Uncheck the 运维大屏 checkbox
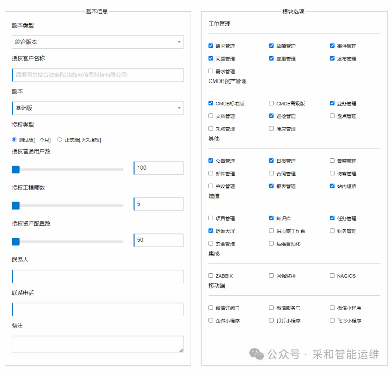This screenshot has height=370, width=392. pyautogui.click(x=211, y=231)
